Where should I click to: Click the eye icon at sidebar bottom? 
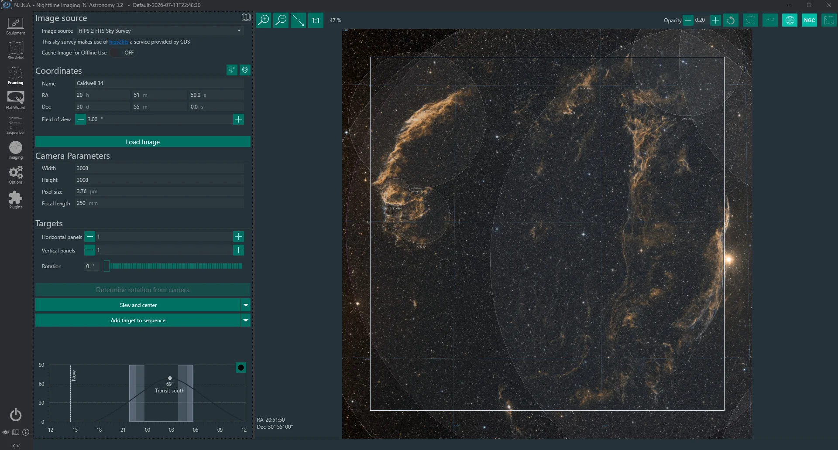[x=6, y=432]
